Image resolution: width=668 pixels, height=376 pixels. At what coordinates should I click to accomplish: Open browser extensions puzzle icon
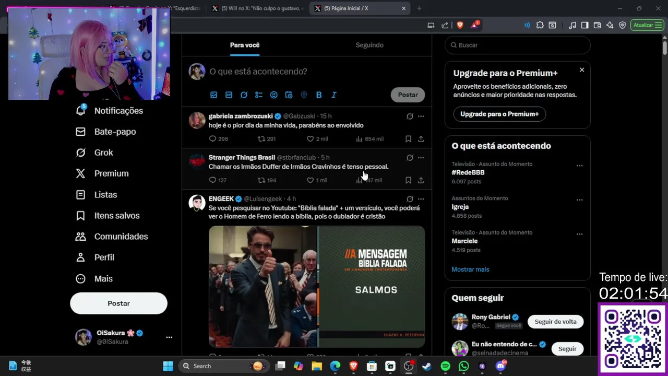click(x=540, y=25)
